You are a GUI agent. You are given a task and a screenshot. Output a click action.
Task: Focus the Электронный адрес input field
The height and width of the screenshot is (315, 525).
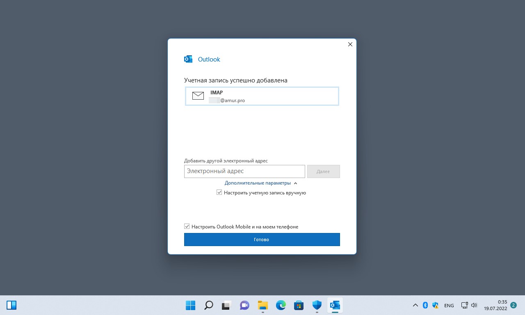[244, 171]
